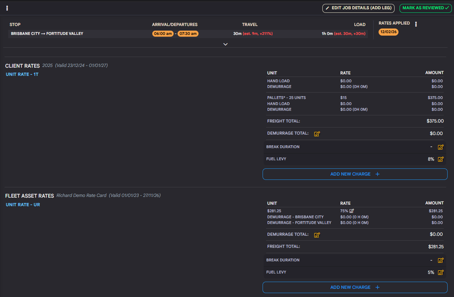Expand the stop details chevron
Viewport: 454px width, 297px height.
(225, 44)
